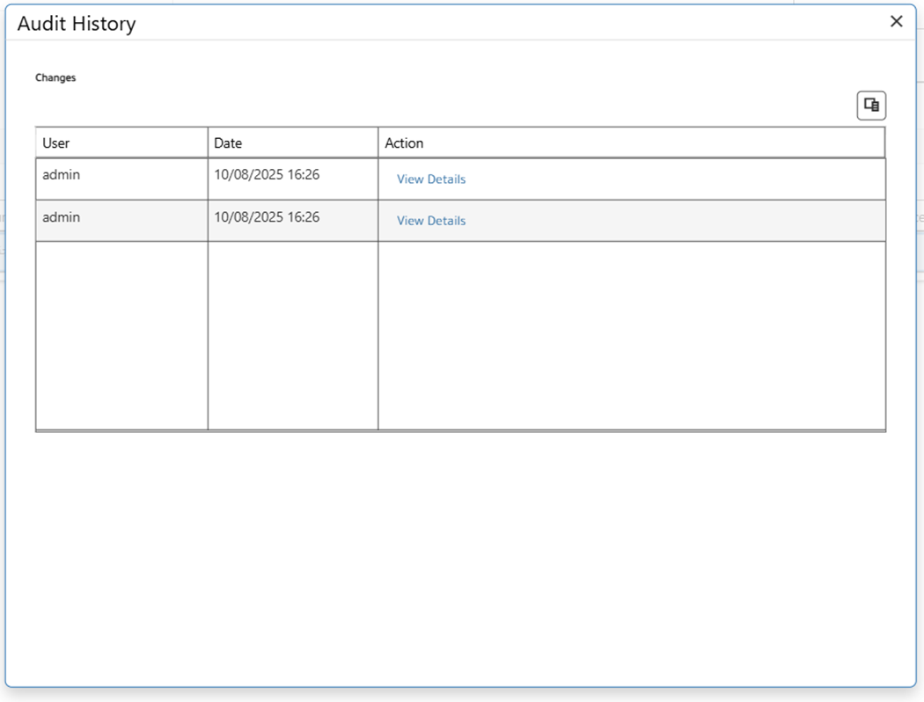Open View Details in the second row
The image size is (924, 702).
click(431, 221)
